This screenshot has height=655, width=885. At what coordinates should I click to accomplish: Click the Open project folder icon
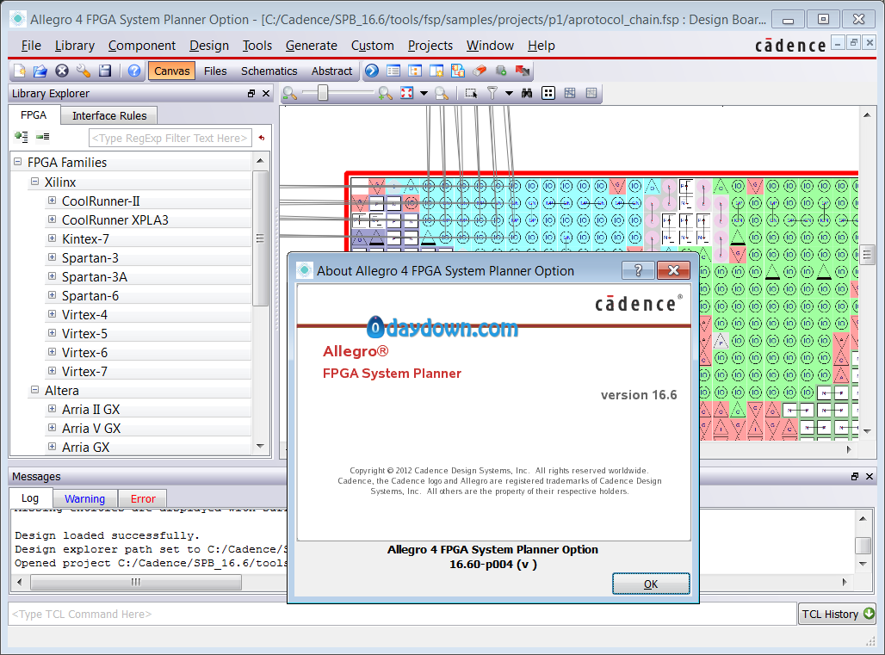pos(40,71)
